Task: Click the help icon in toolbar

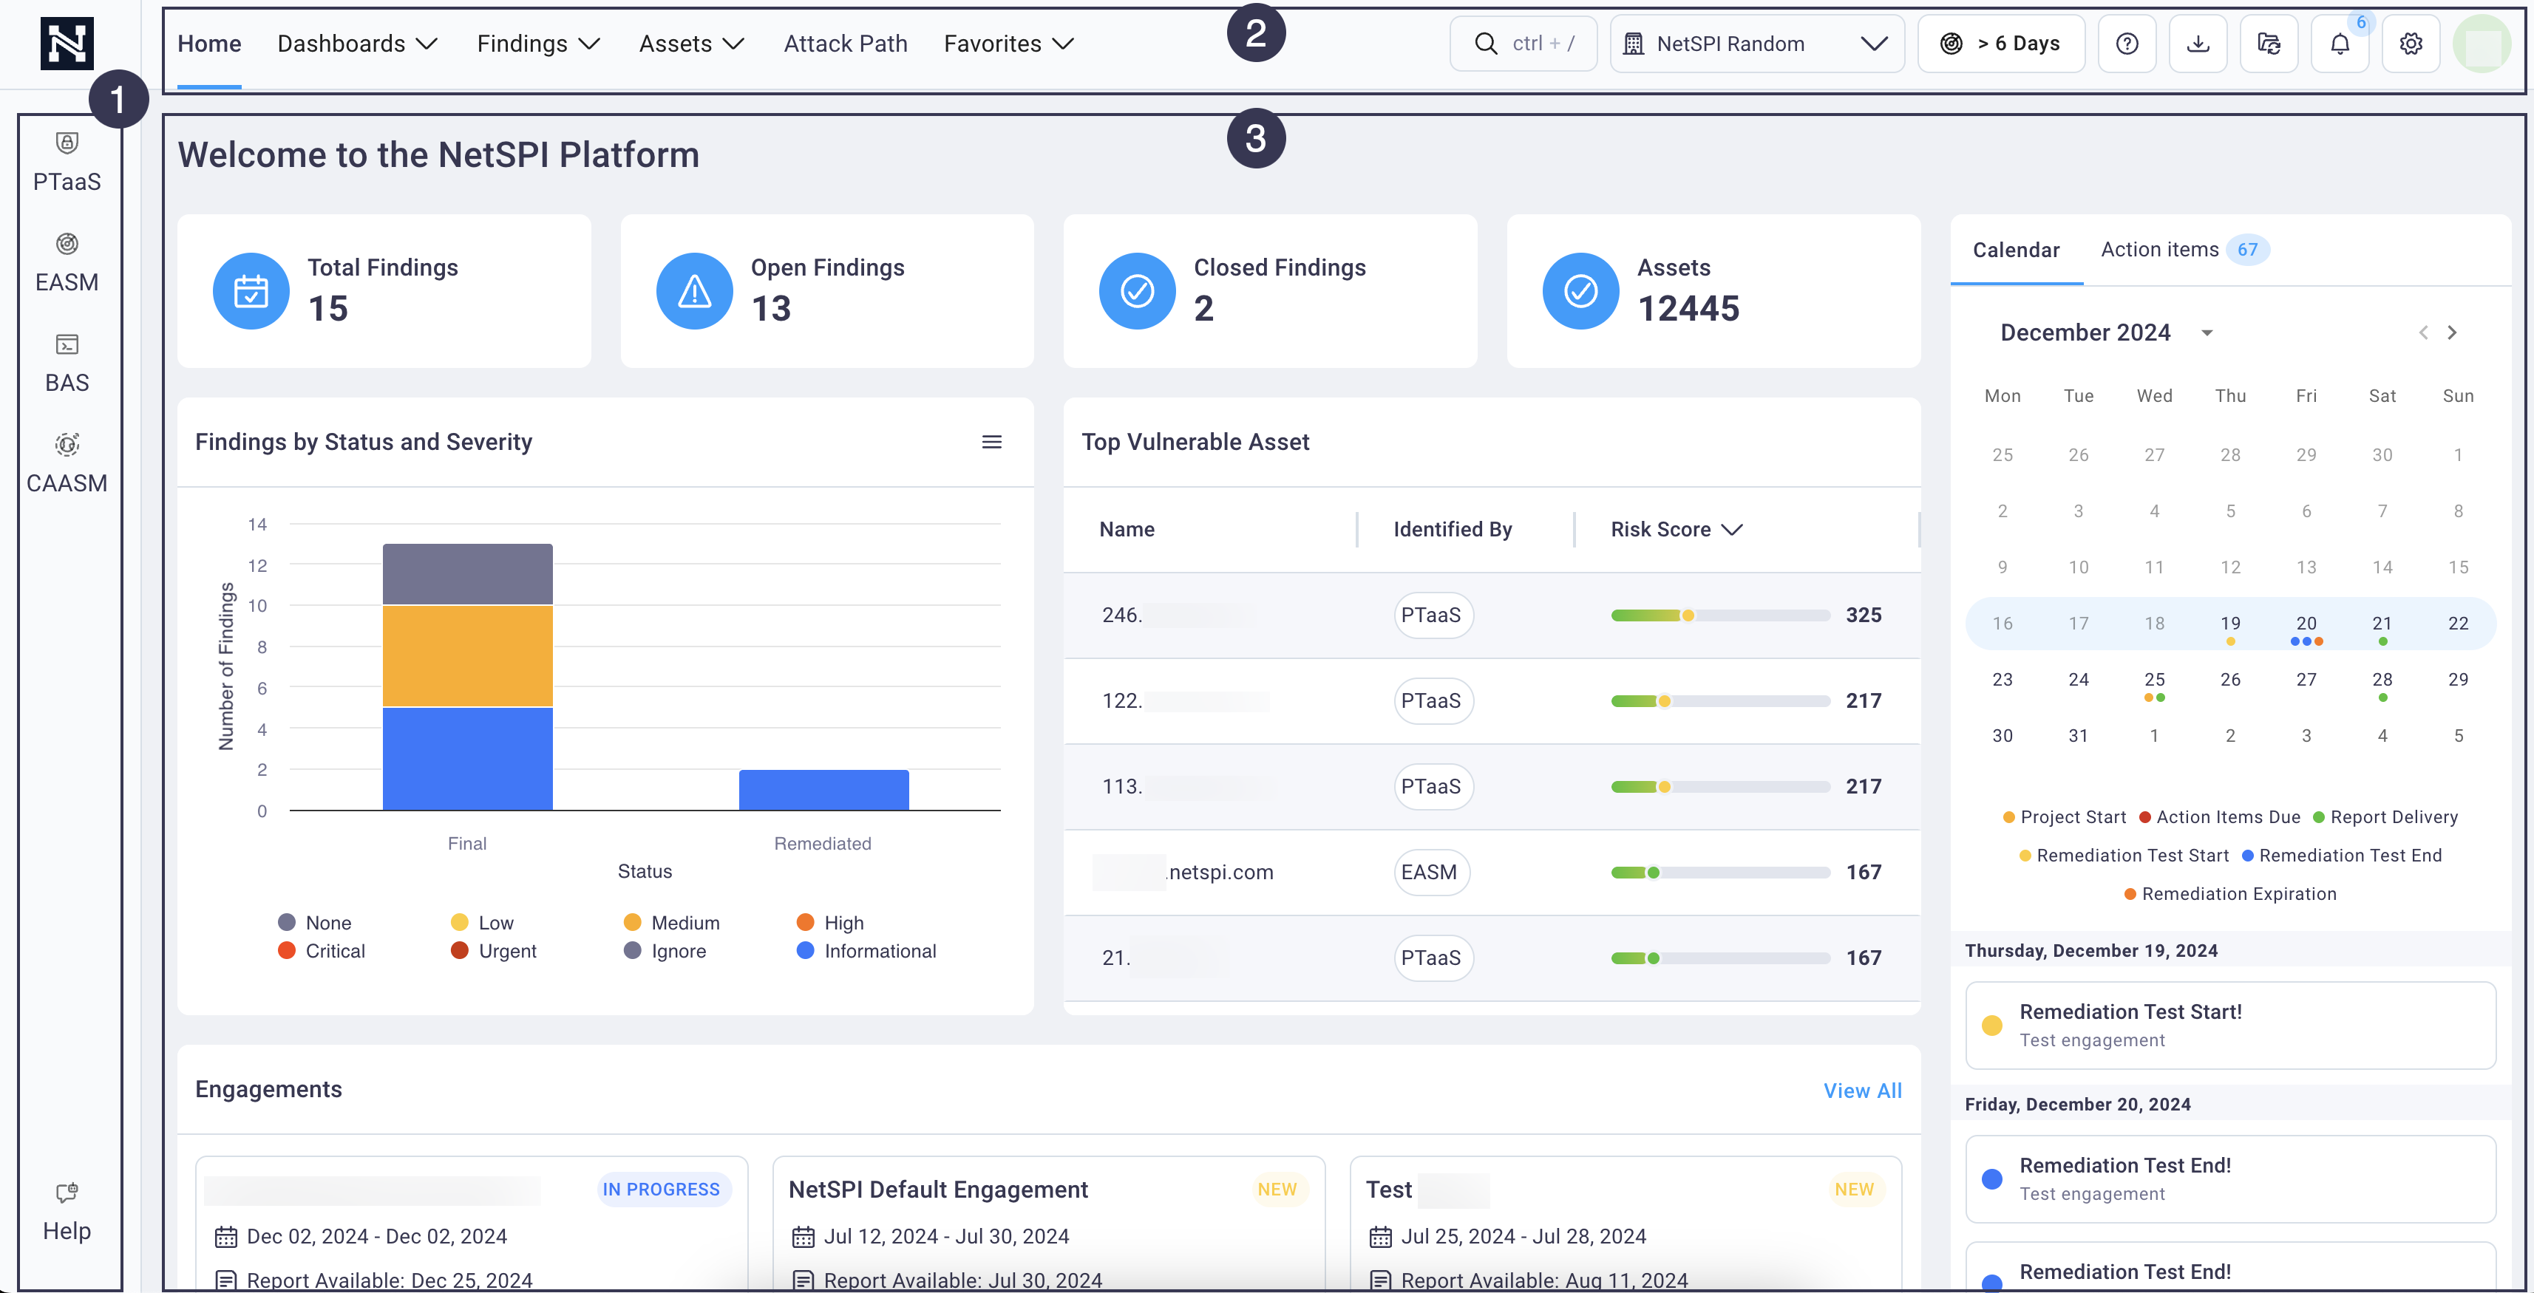Action: tap(2130, 43)
